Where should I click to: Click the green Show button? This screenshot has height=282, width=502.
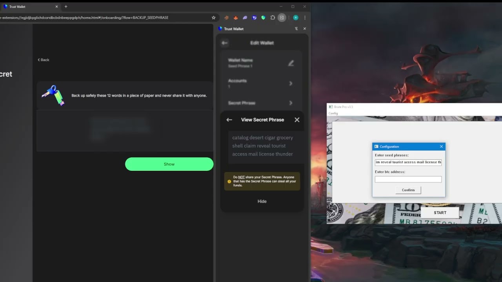point(169,164)
